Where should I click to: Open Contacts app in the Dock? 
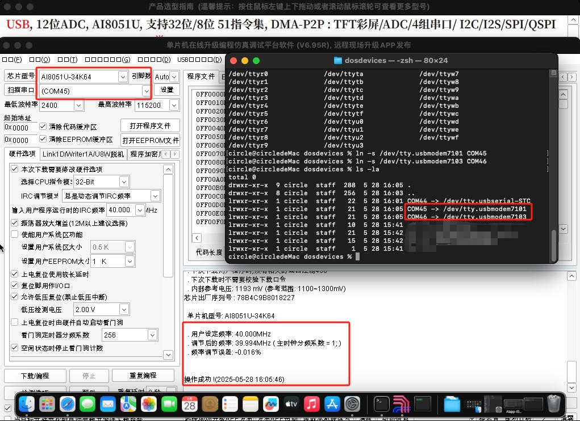[x=210, y=404]
